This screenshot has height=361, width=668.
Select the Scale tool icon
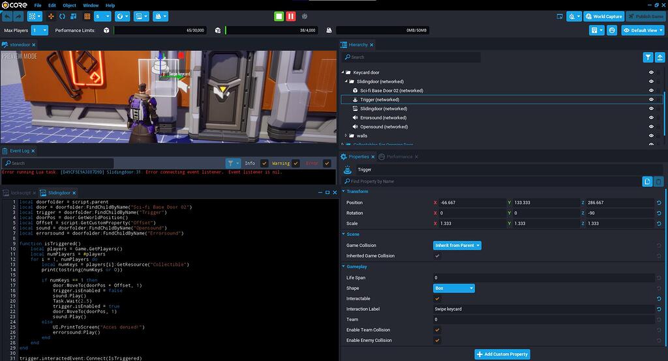(x=73, y=16)
